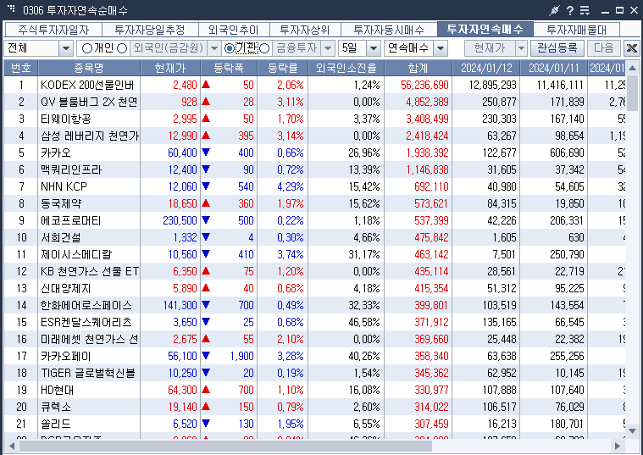
Task: Switch to 투자자매물대 tab
Action: pos(577,30)
